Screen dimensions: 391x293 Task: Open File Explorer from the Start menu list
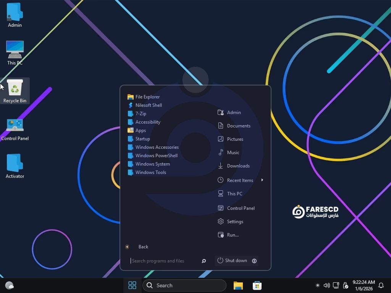tap(147, 97)
